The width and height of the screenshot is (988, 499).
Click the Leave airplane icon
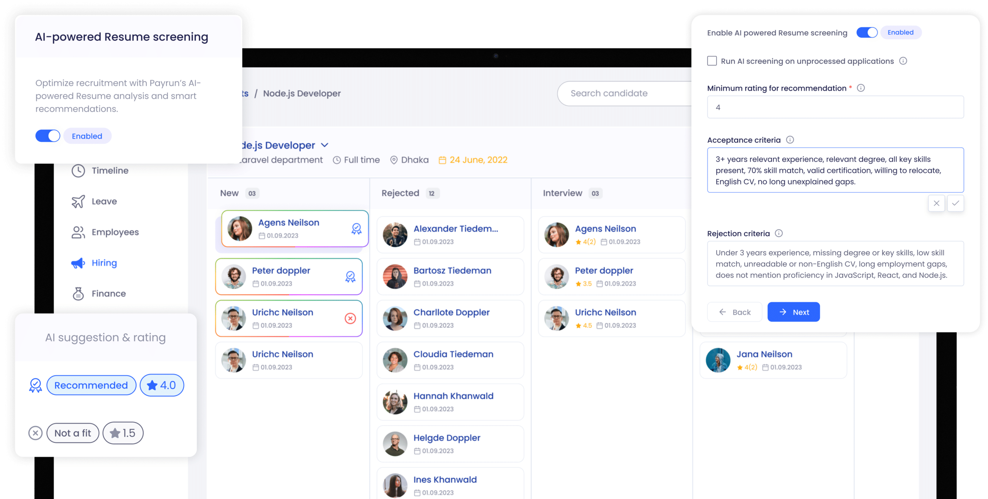78,202
